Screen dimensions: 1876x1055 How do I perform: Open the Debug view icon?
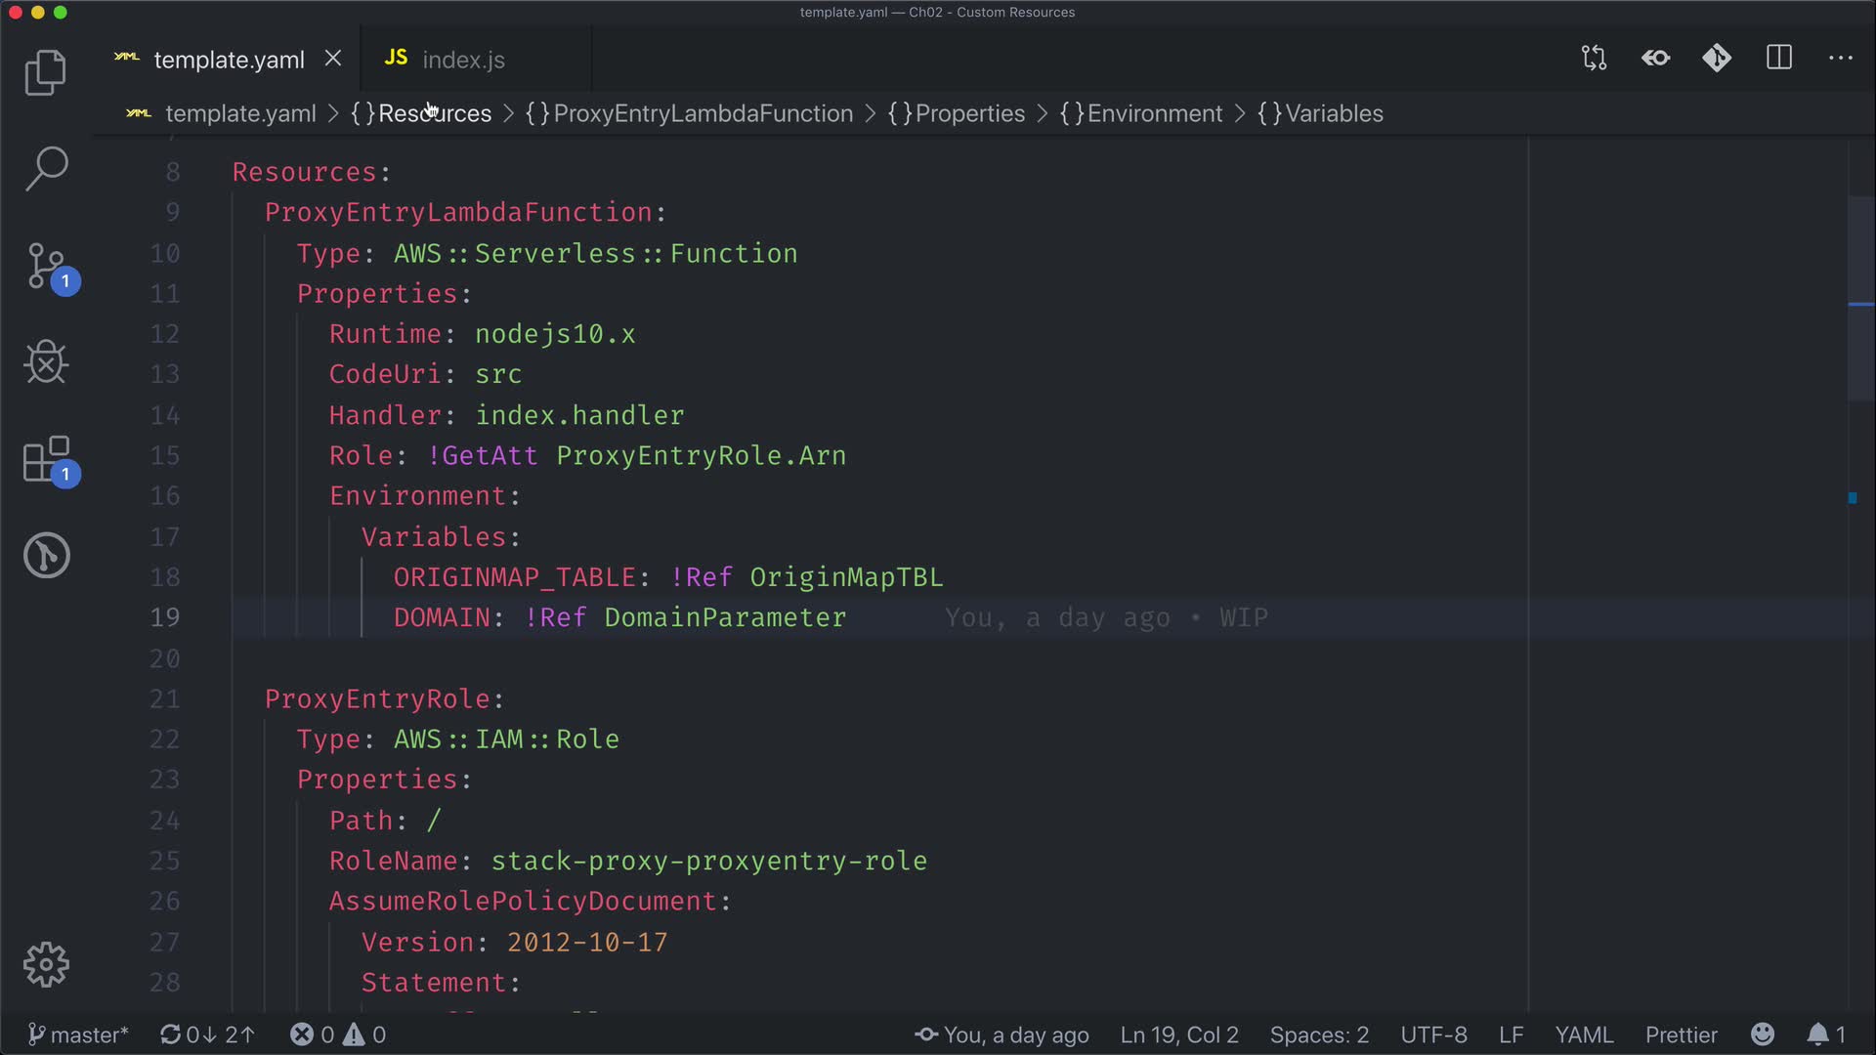45,362
